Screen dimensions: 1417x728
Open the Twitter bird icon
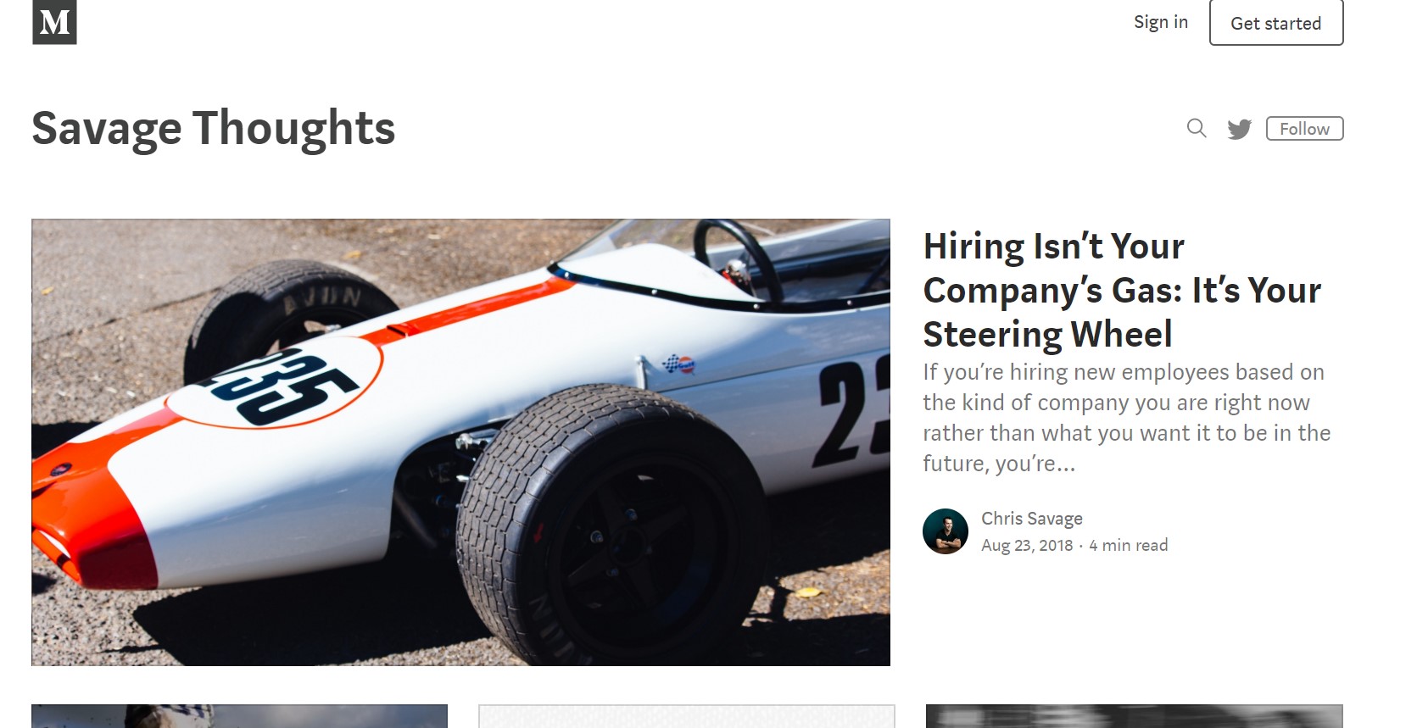1239,129
